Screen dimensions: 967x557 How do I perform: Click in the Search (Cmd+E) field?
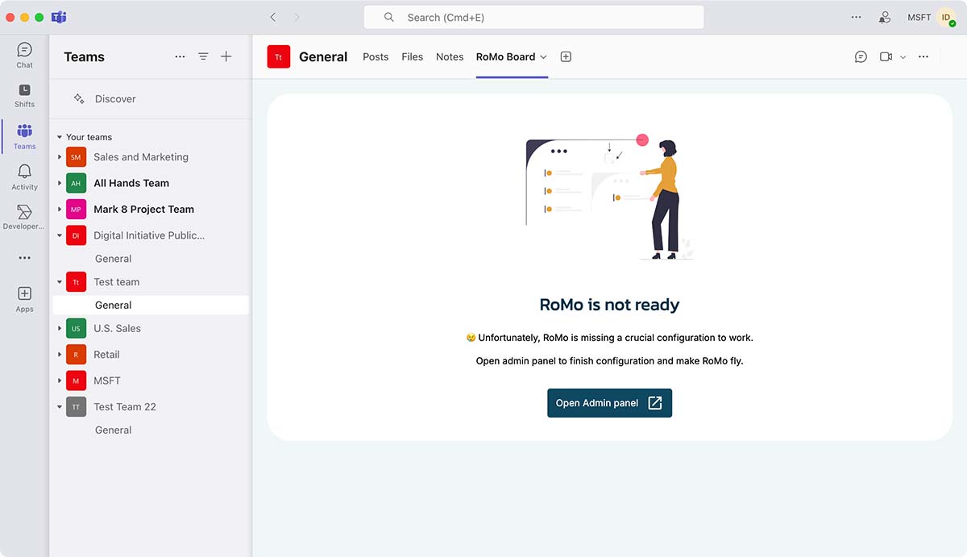pos(533,17)
